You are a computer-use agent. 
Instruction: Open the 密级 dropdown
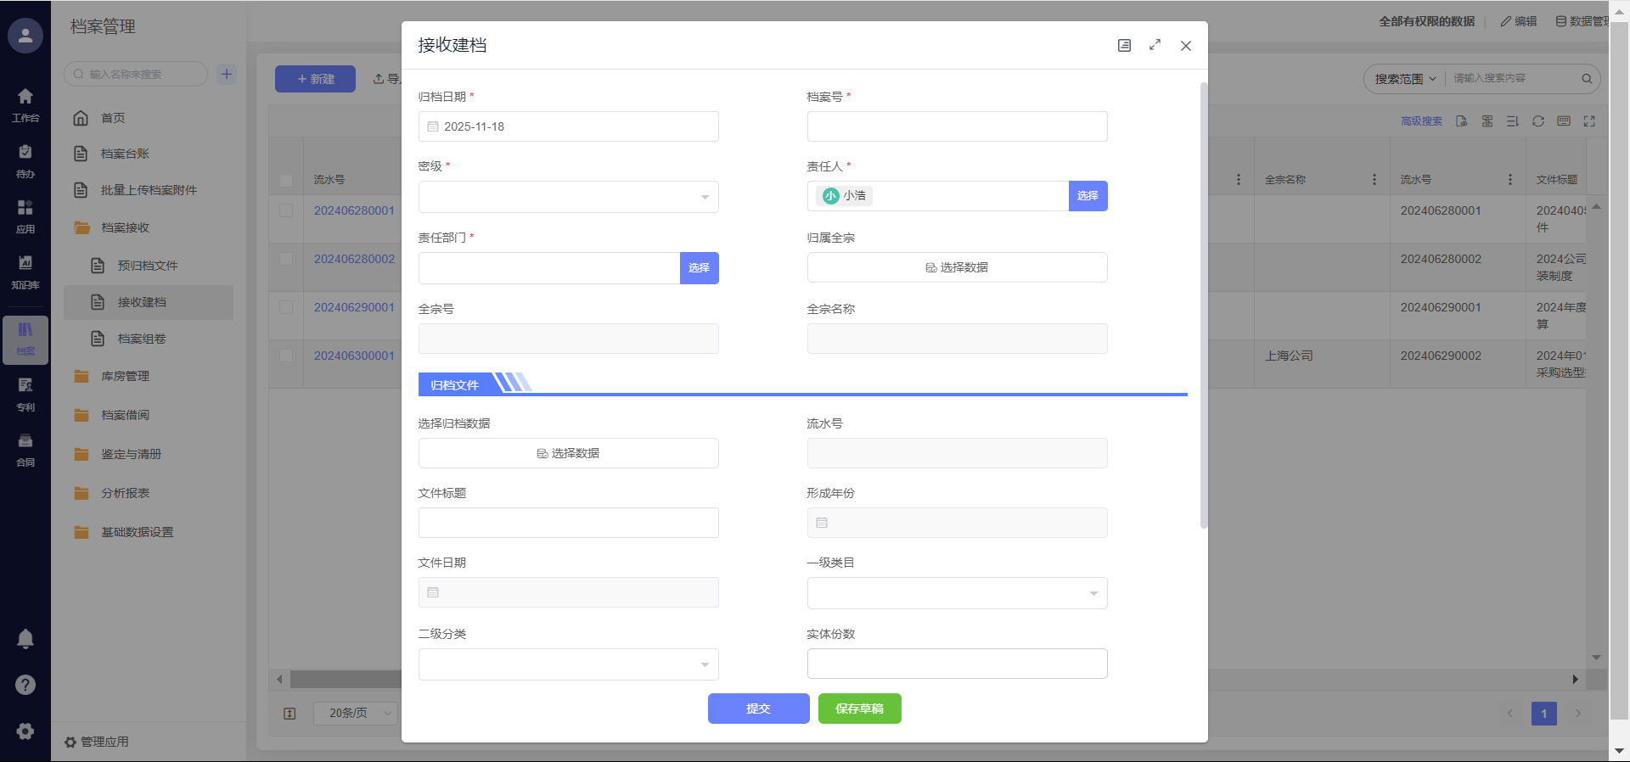(x=568, y=197)
